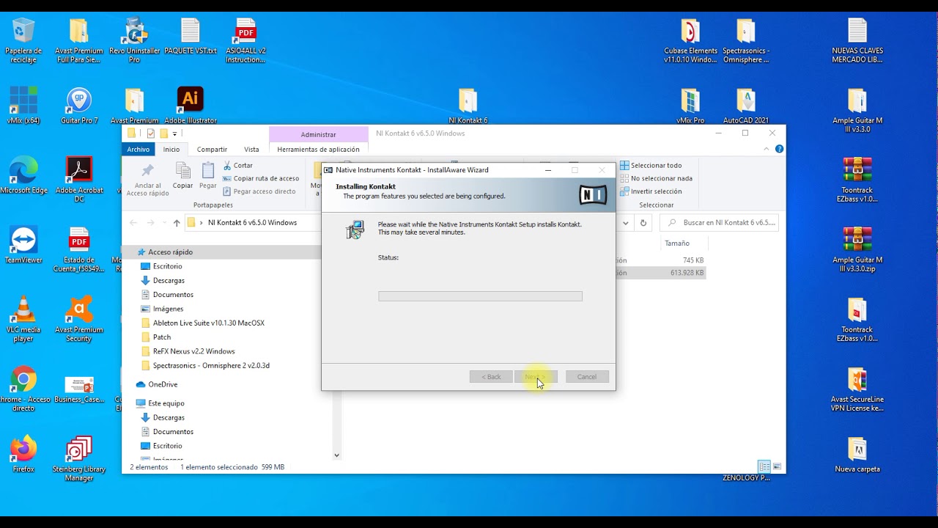This screenshot has height=528, width=938.
Task: Click breadcrumb arrow before NI Kontakt 6 path
Action: pyautogui.click(x=202, y=223)
